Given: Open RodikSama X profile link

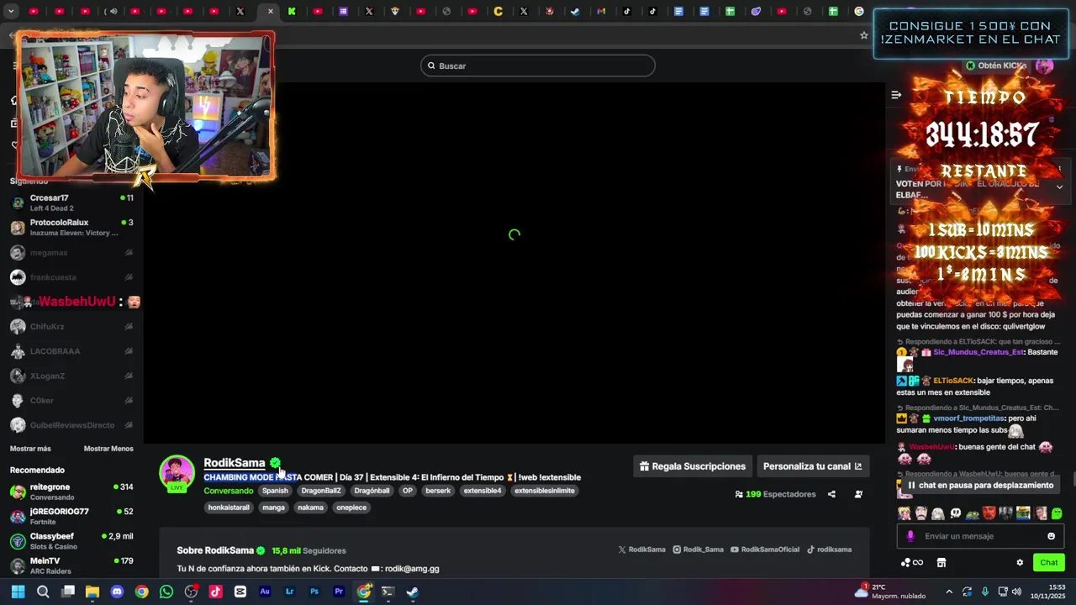Looking at the screenshot, I should coord(642,550).
